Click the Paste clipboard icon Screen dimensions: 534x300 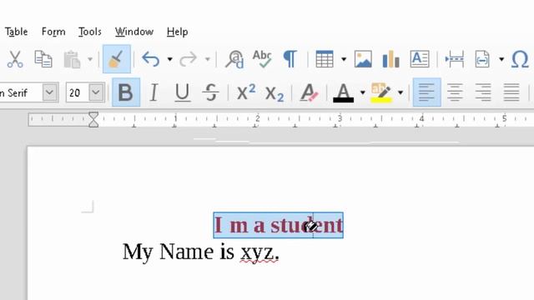click(x=72, y=59)
